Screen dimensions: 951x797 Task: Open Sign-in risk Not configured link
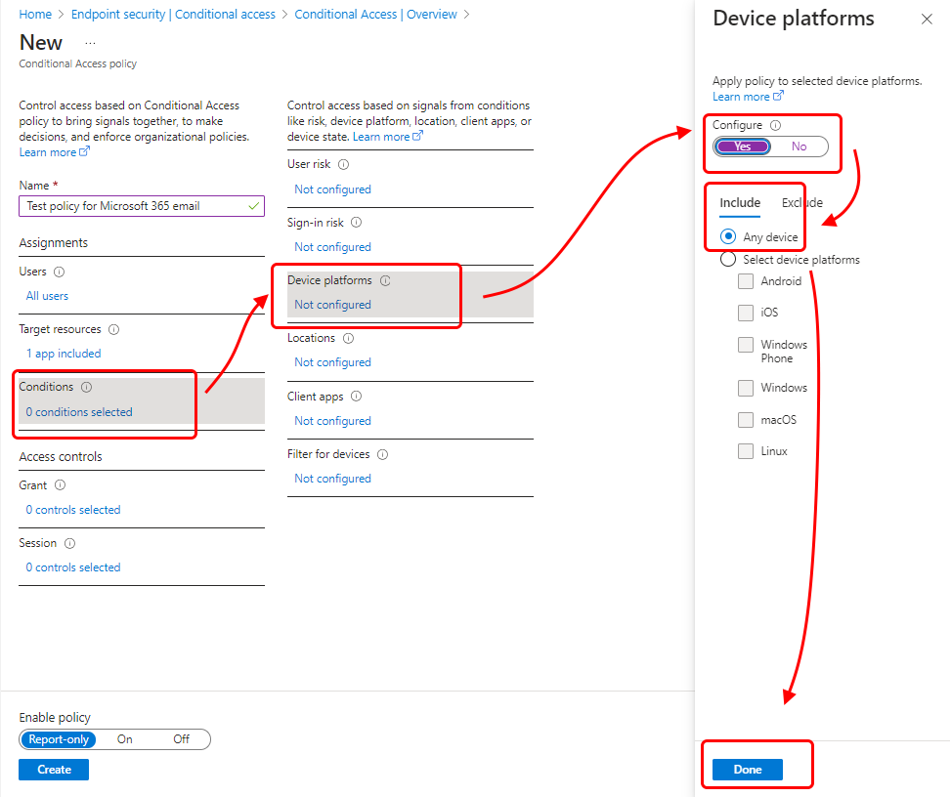click(332, 247)
